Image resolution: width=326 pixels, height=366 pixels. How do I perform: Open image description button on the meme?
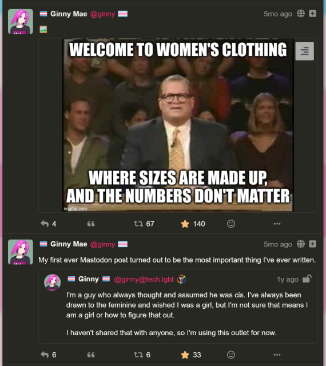point(304,51)
